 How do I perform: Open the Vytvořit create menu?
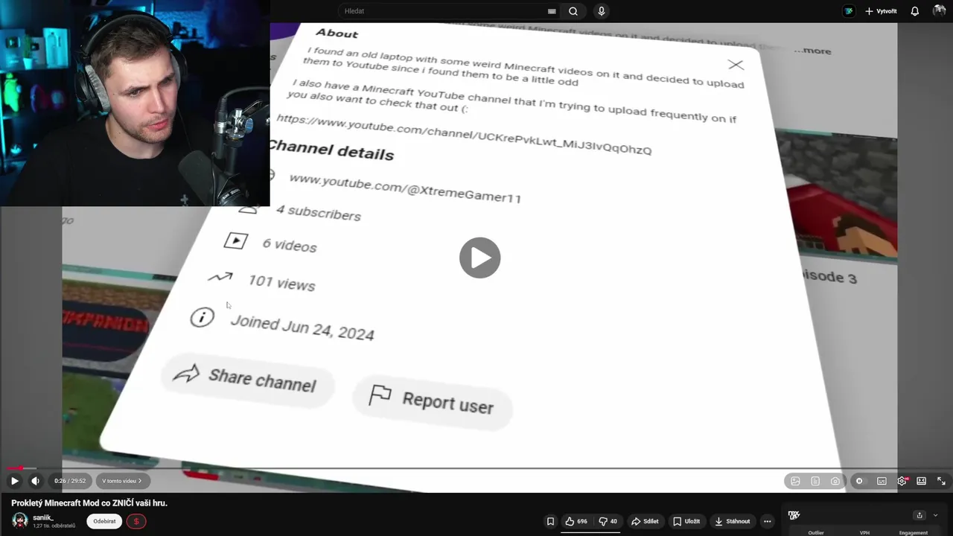pyautogui.click(x=881, y=11)
